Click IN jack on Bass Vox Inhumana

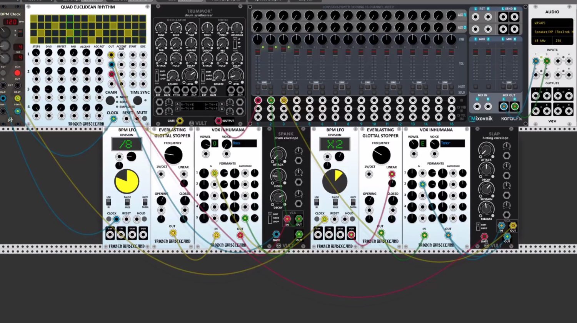(x=216, y=235)
